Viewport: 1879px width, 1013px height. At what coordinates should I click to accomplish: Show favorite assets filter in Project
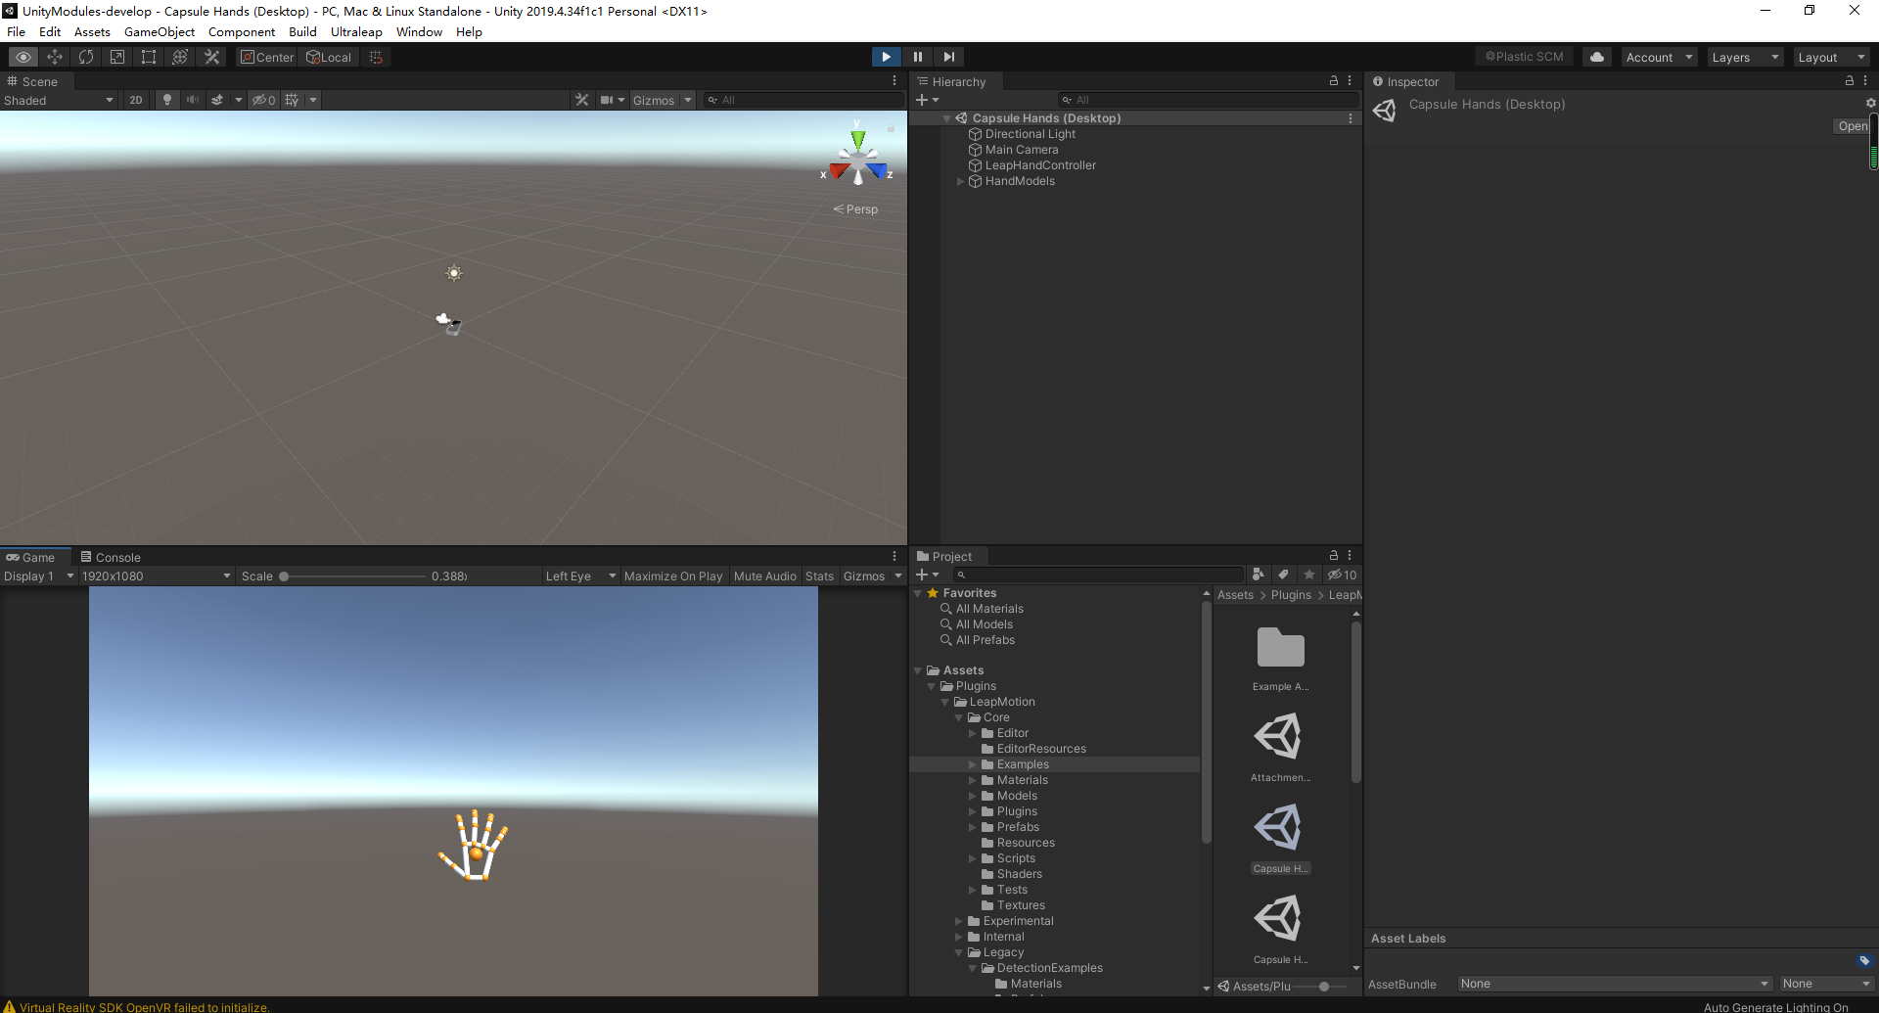(x=1308, y=575)
